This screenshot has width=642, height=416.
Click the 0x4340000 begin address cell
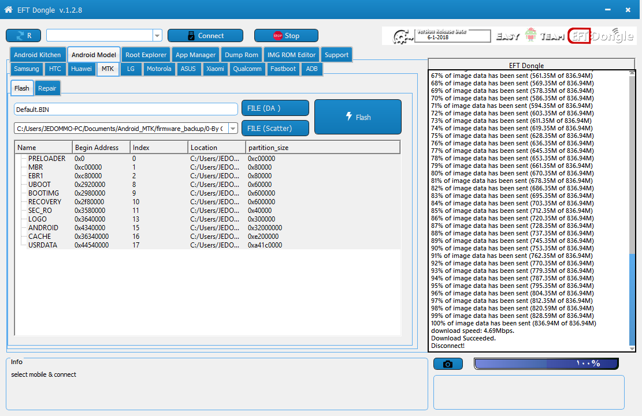click(x=90, y=227)
